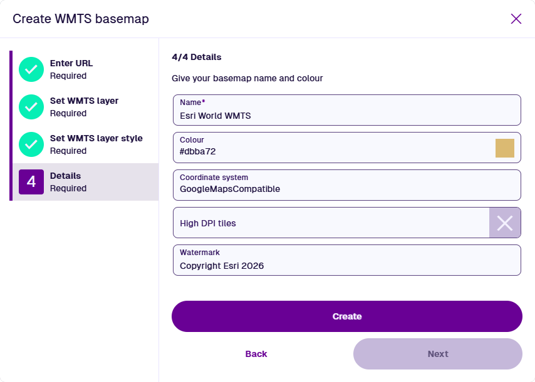Screen dimensions: 535x382
Task: Click the High DPI tiles label
Action: pos(208,223)
